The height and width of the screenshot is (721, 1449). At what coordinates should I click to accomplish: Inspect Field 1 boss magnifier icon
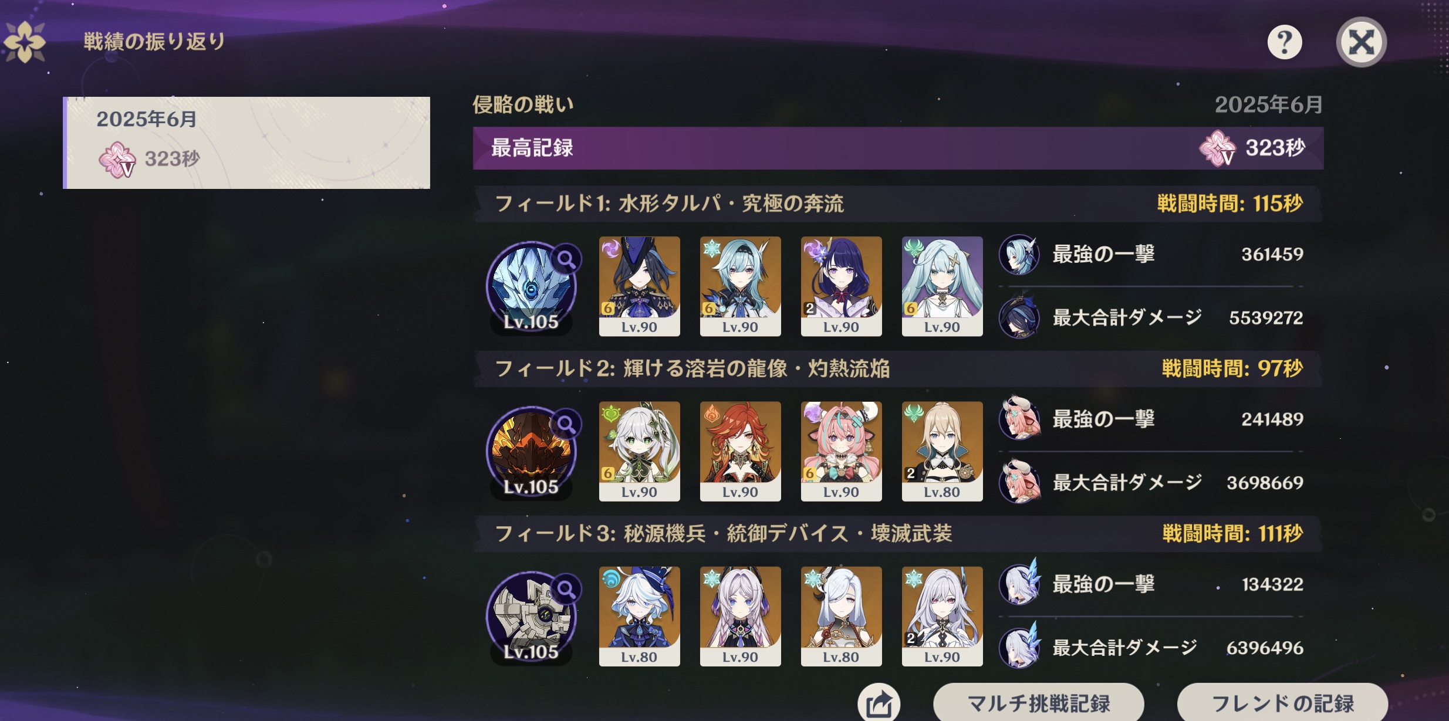pyautogui.click(x=566, y=259)
